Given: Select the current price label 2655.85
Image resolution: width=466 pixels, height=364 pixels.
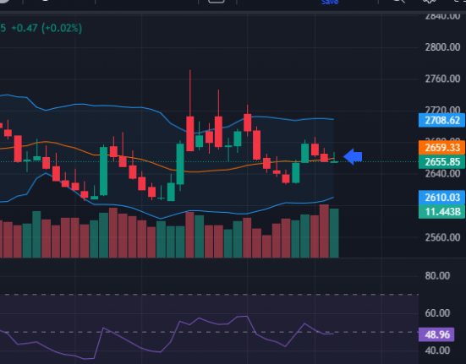Looking at the screenshot, I should coord(441,162).
